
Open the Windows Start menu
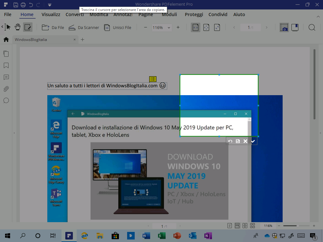coord(8,236)
